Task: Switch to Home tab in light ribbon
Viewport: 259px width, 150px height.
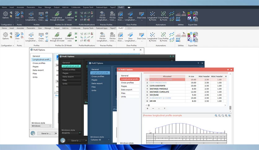Action: tap(4, 28)
